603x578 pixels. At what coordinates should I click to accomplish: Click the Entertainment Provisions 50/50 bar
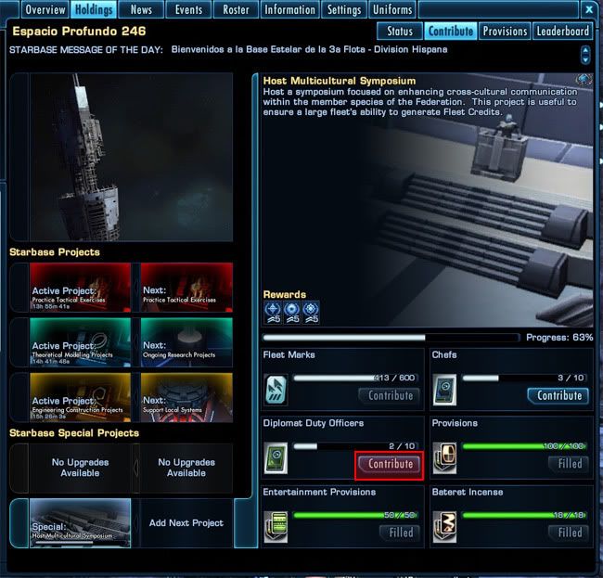click(355, 515)
